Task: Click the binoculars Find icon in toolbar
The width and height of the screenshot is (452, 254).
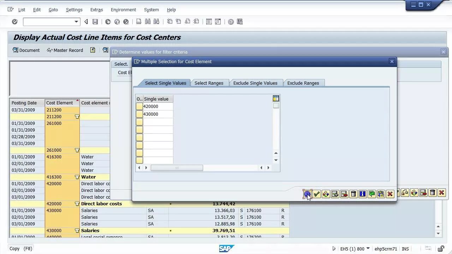Action: 148,22
